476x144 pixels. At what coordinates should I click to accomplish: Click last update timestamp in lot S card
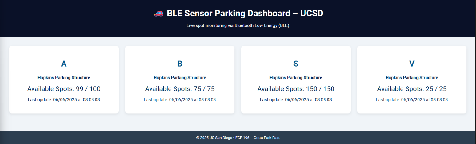(x=296, y=100)
